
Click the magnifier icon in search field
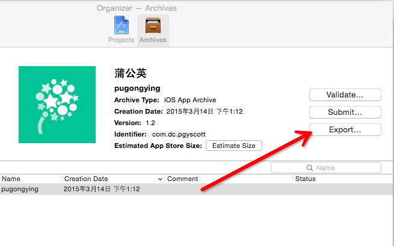click(310, 168)
